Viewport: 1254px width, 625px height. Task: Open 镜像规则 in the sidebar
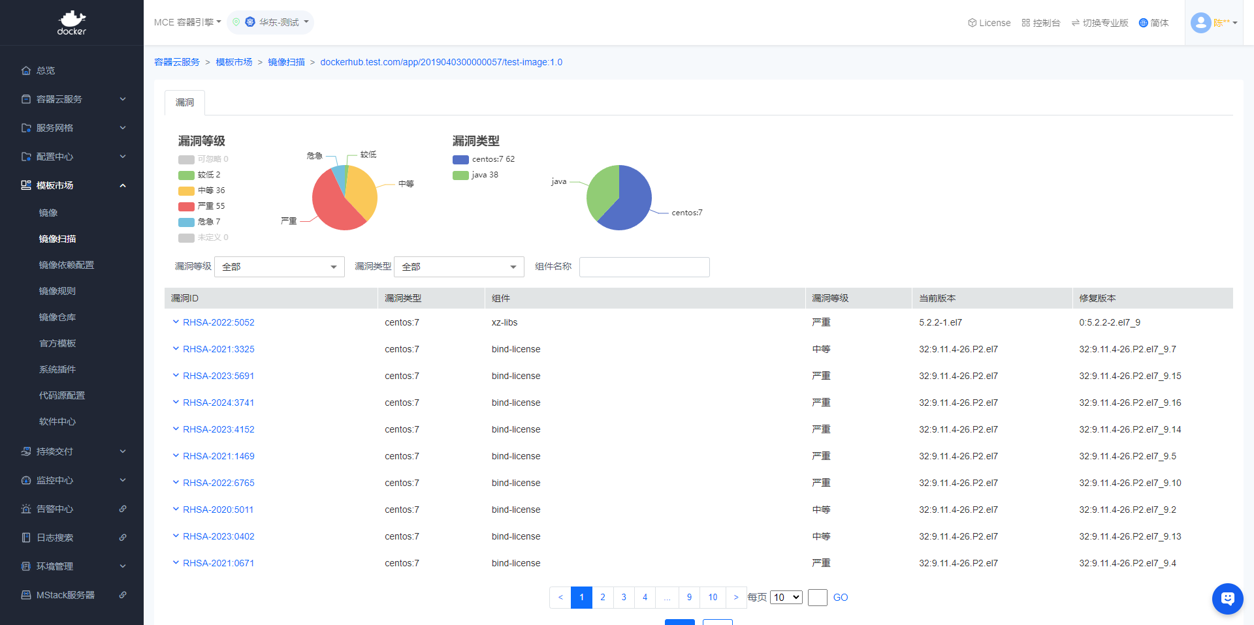click(x=57, y=291)
